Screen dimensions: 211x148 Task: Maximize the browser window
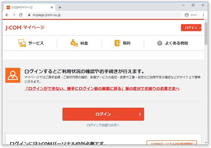[x=193, y=5]
